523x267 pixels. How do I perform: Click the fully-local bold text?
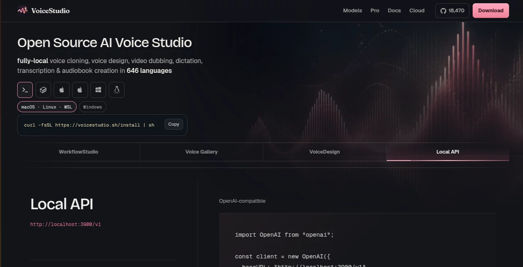click(33, 61)
